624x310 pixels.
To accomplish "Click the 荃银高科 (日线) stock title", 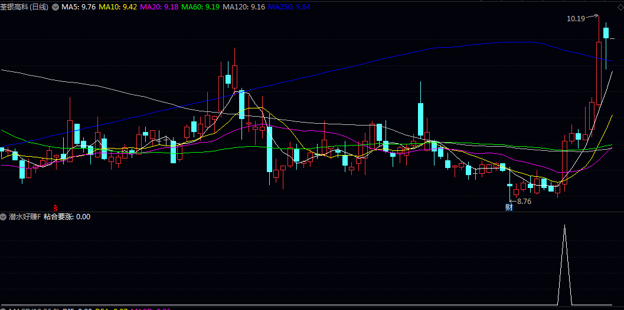I will point(24,7).
